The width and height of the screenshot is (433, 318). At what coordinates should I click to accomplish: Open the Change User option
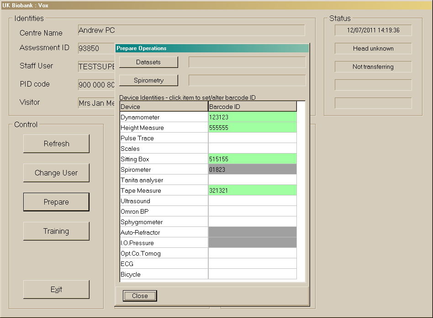(x=56, y=173)
